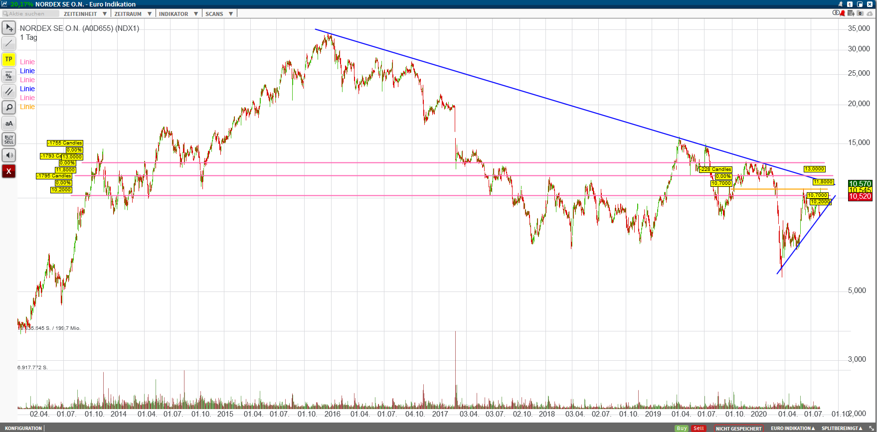877x432 pixels.
Task: Click the green Buy button
Action: pyautogui.click(x=682, y=429)
